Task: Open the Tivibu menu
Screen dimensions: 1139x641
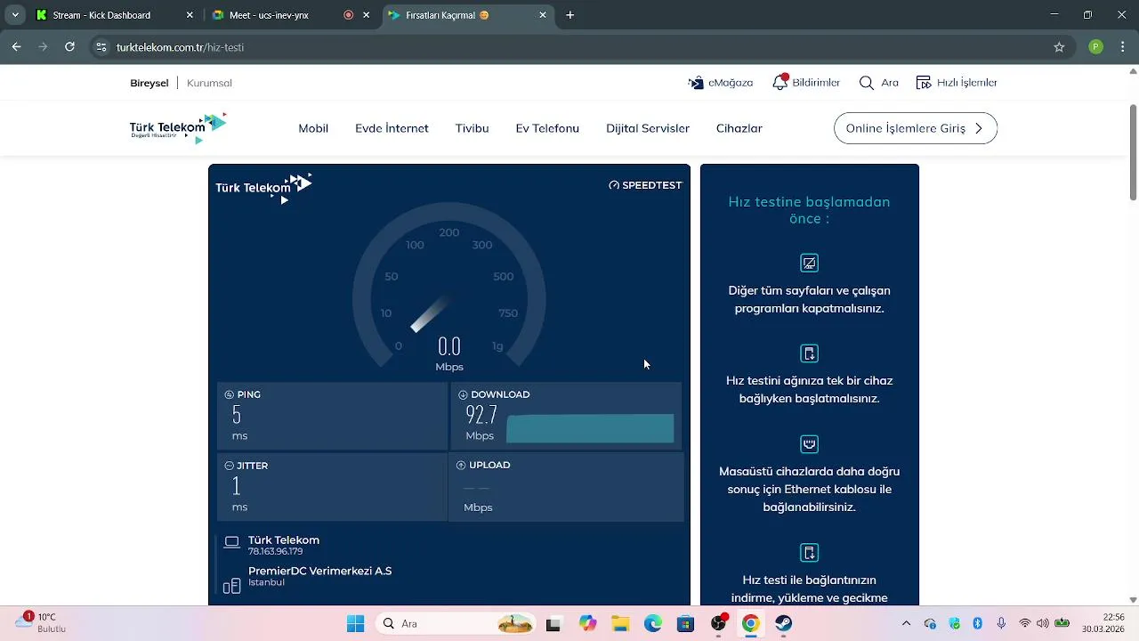Action: [472, 128]
